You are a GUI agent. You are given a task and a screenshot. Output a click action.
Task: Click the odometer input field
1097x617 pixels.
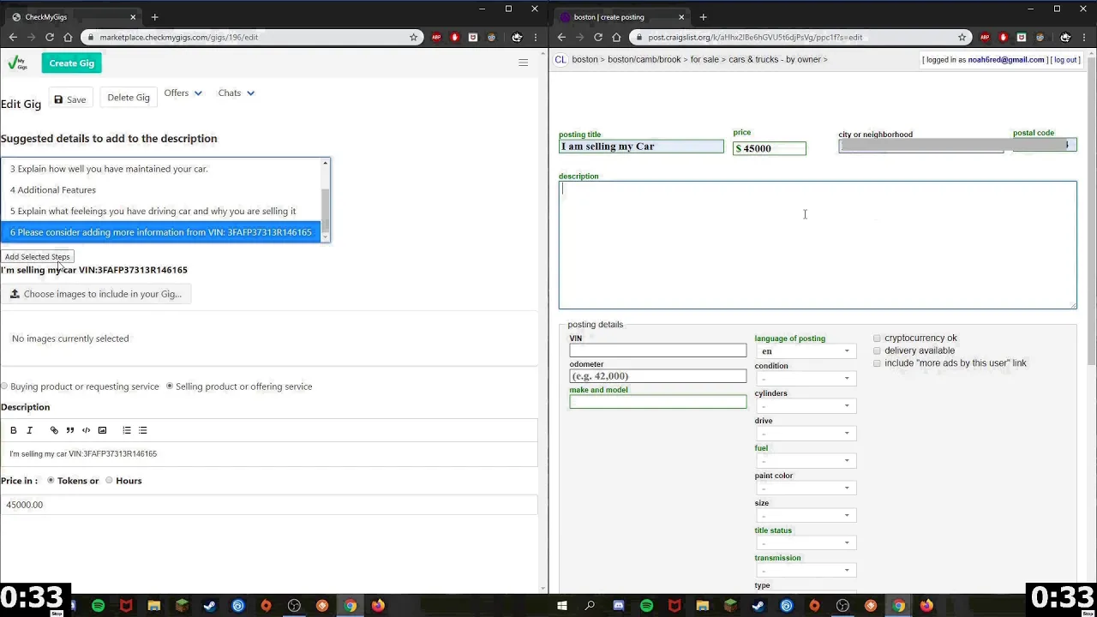(x=658, y=376)
